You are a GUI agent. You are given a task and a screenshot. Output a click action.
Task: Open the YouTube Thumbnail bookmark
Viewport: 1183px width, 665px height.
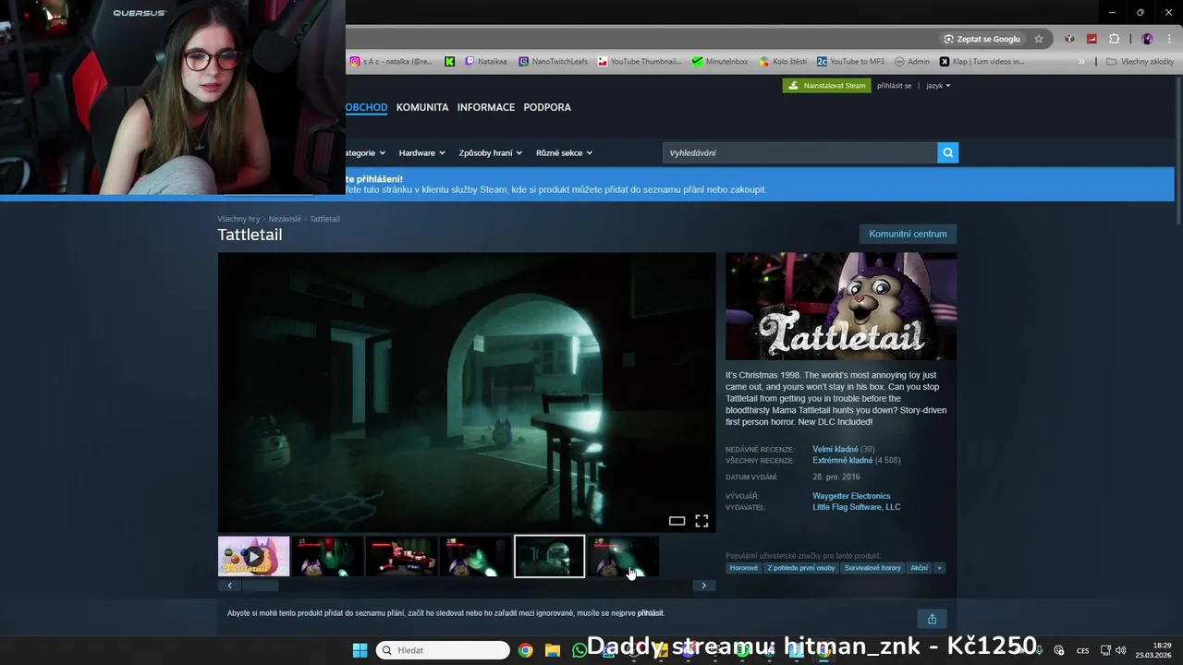[640, 62]
